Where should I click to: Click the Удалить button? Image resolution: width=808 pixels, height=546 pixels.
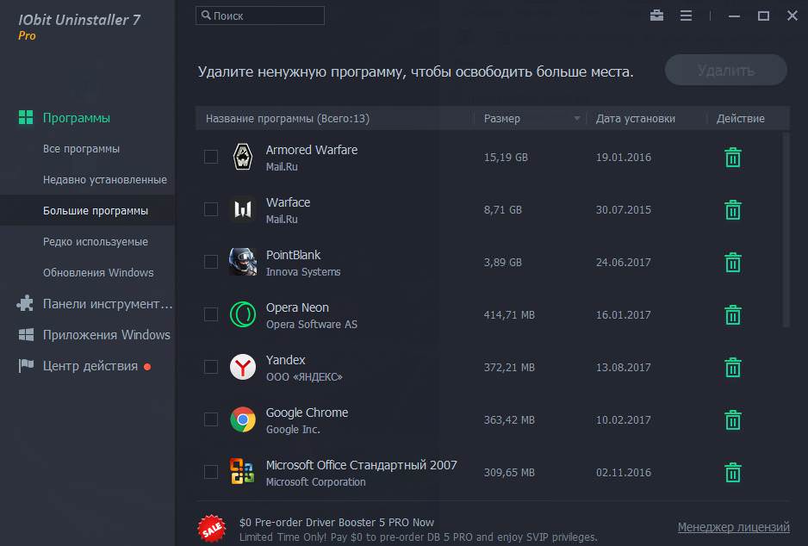725,70
